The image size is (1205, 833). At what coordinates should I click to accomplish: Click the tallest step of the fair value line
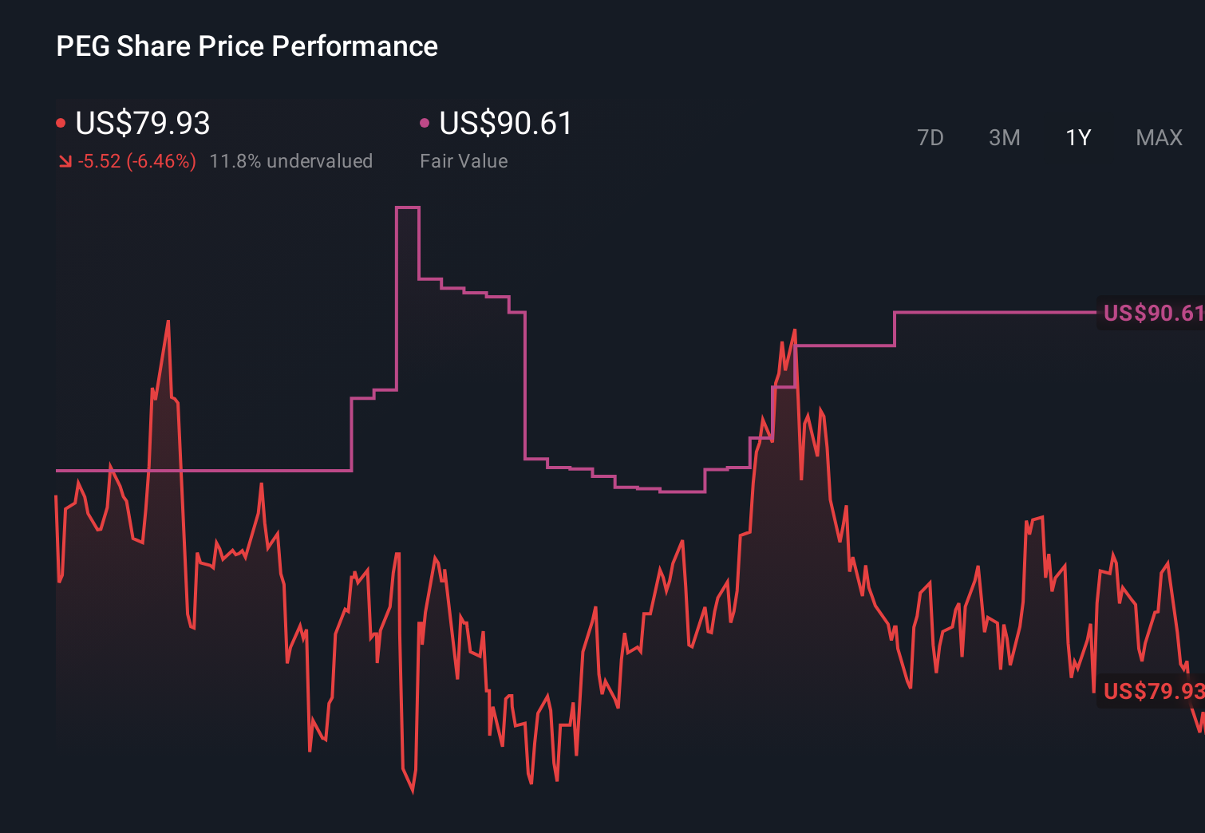pyautogui.click(x=409, y=207)
